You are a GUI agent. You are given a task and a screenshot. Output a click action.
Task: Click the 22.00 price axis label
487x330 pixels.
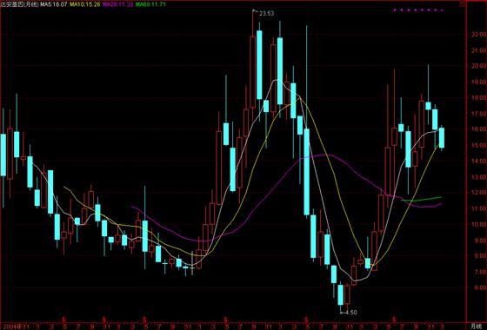click(478, 35)
